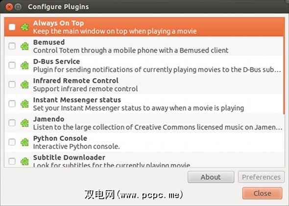
Task: Click the D-Bus Service plugin puzzle icon
Action: point(24,65)
